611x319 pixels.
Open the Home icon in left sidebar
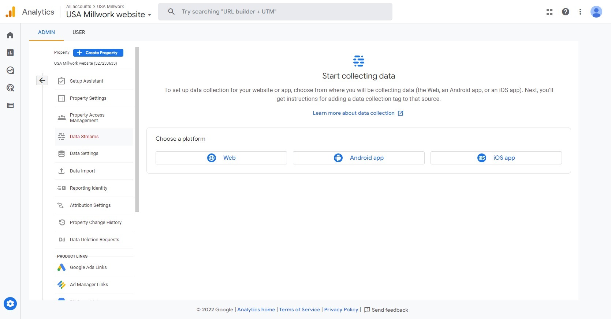click(x=10, y=35)
